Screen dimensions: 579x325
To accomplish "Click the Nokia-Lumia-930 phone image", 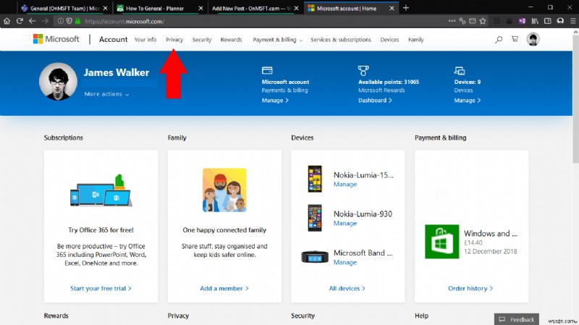I will tap(315, 218).
